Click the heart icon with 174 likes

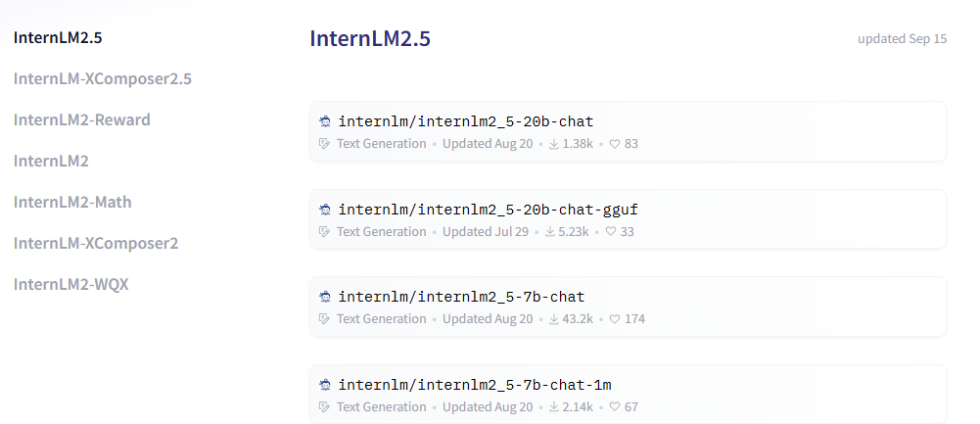point(615,319)
